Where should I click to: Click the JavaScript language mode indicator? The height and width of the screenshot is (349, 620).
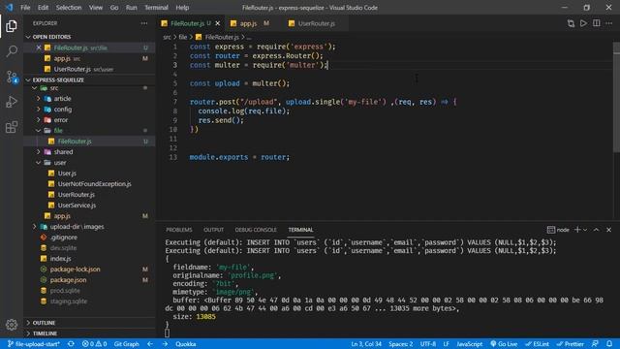469,344
